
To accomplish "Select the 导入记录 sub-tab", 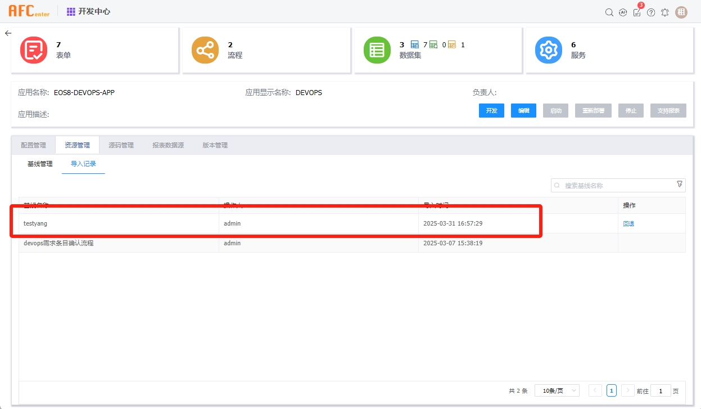I will [83, 164].
